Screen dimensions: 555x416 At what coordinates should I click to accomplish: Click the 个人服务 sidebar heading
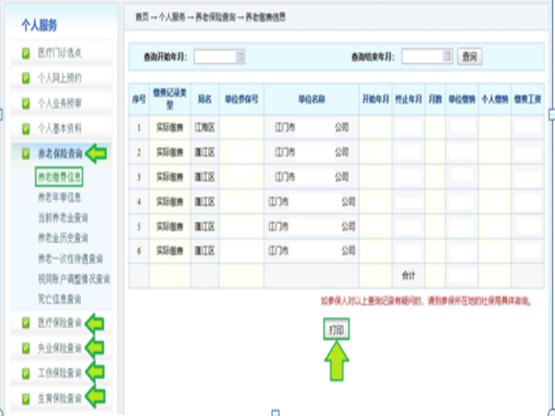point(40,25)
